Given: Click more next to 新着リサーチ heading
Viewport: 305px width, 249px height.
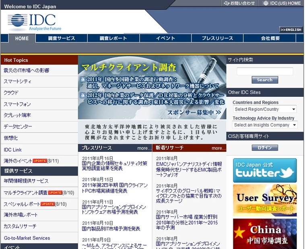Looking at the screenshot, I should click(x=218, y=148).
